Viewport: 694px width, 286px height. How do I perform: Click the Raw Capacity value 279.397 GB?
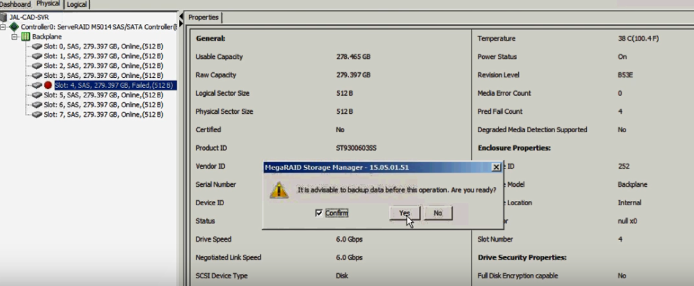point(353,75)
